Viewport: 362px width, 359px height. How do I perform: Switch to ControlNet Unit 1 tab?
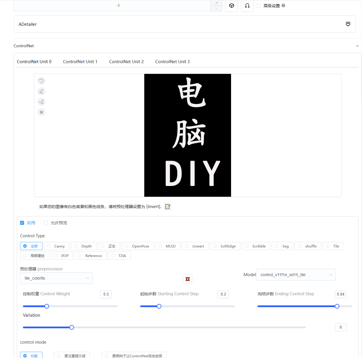(x=80, y=62)
